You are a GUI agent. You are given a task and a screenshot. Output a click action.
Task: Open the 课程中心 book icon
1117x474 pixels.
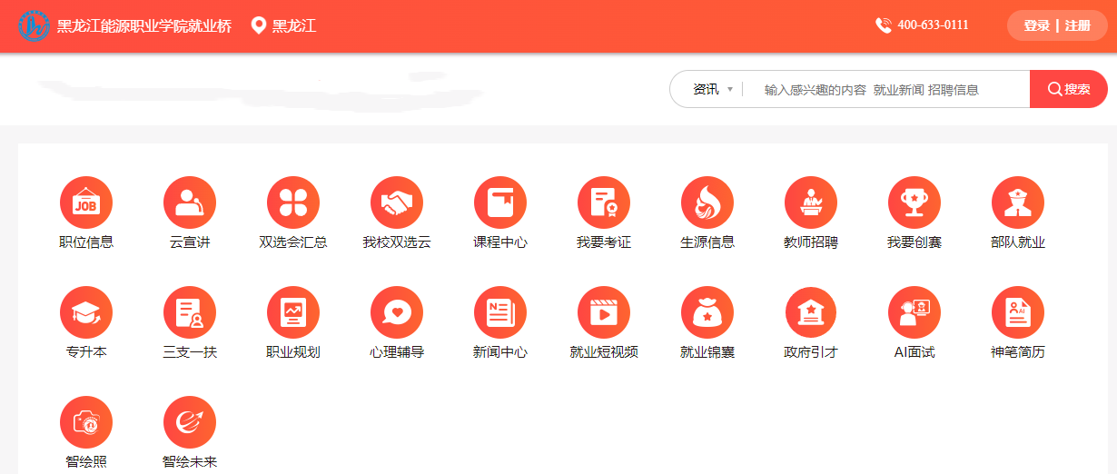coord(499,203)
